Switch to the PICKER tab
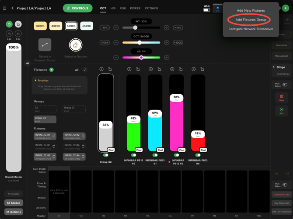 click(135, 8)
